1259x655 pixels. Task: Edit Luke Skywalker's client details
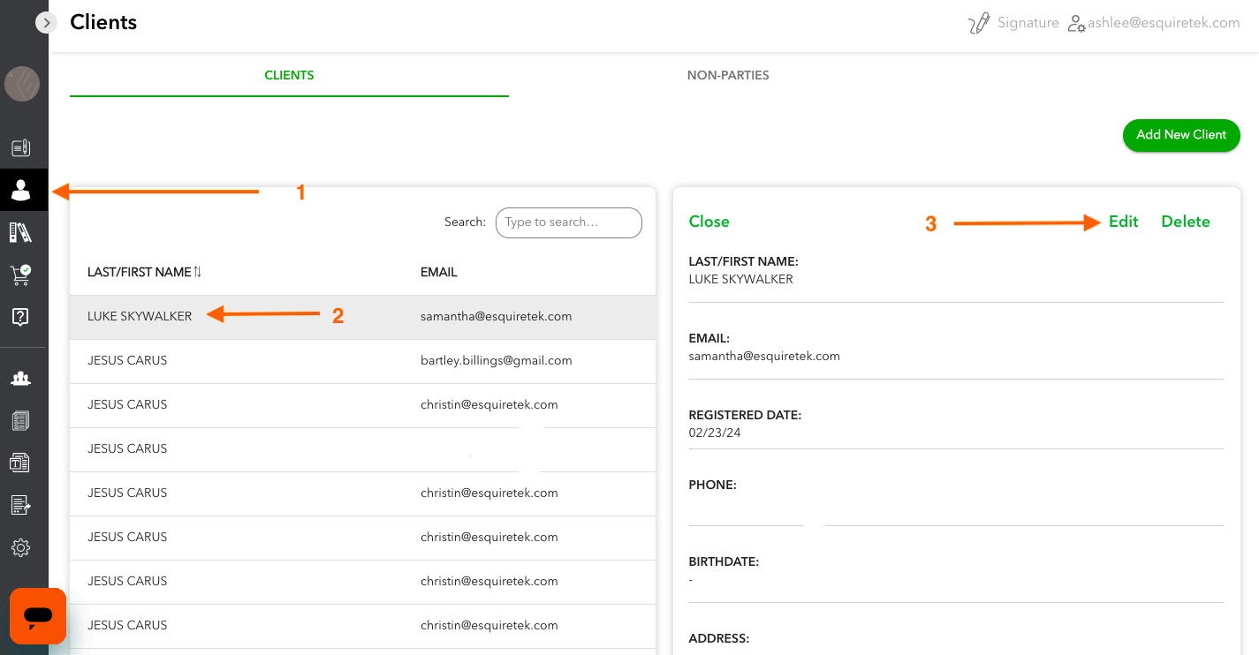click(x=1122, y=222)
